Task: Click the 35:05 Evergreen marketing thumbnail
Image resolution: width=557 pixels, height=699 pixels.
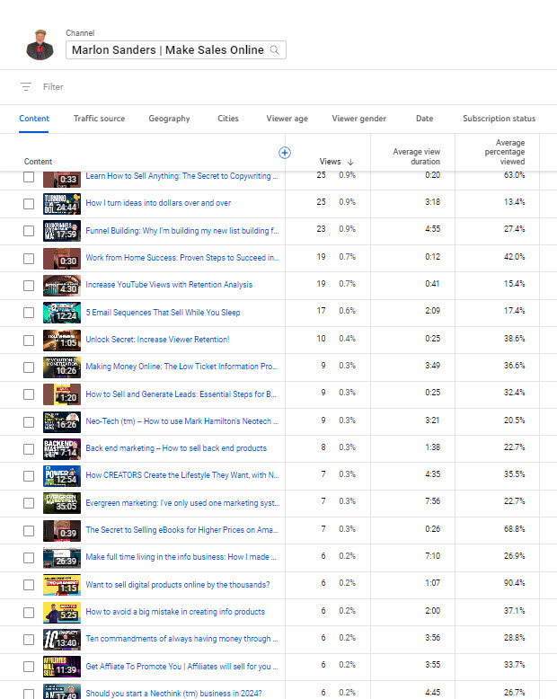Action: [x=62, y=503]
